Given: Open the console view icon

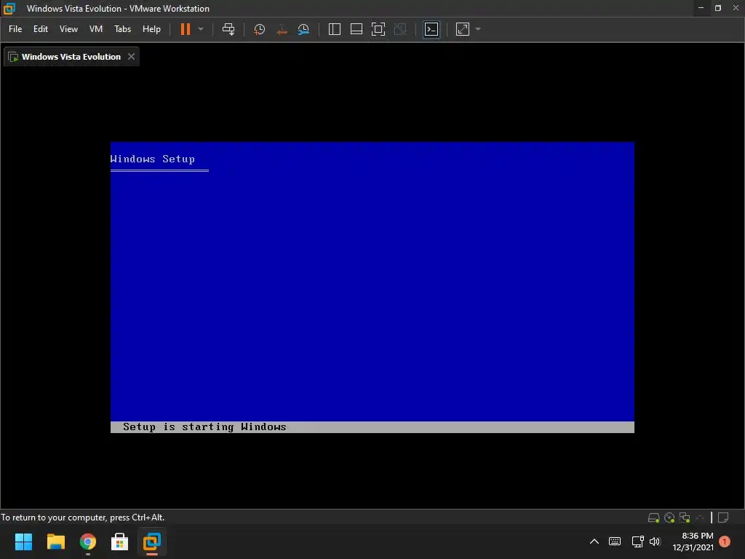Looking at the screenshot, I should pos(431,29).
